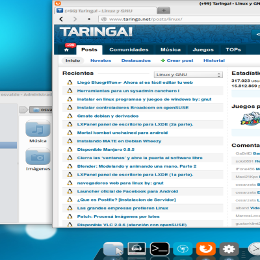
Task: Open 'Launcher oficial de Facebook para Android'
Action: click(x=127, y=191)
